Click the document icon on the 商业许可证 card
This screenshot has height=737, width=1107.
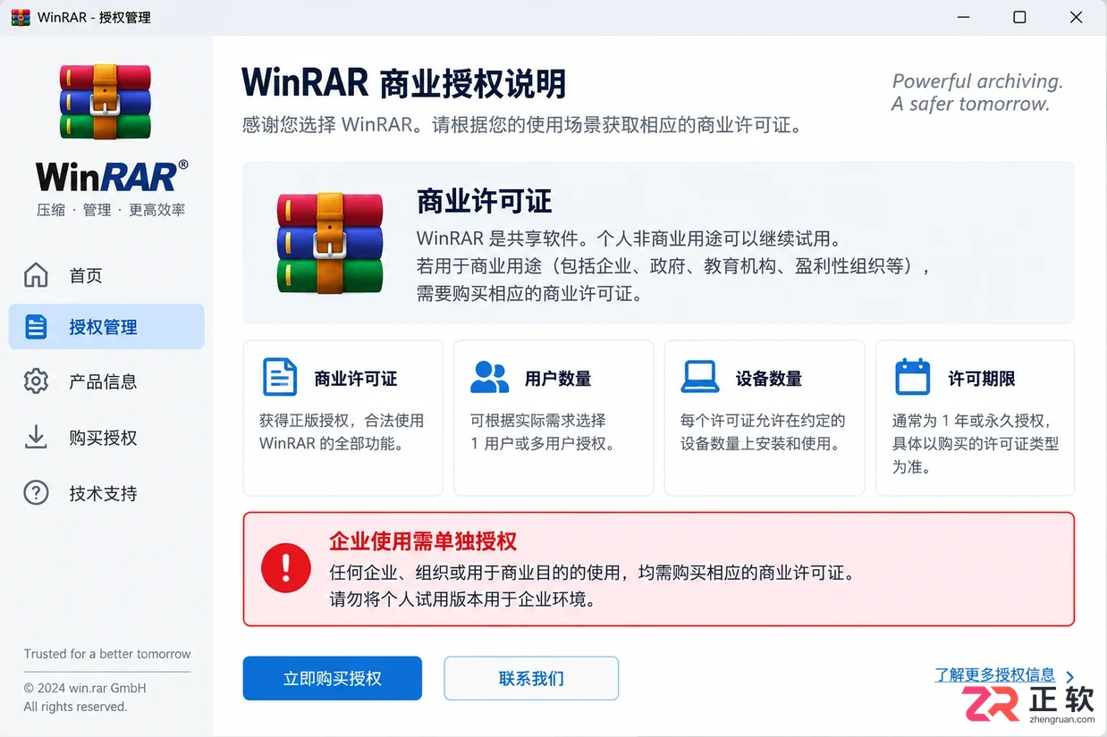coord(280,377)
